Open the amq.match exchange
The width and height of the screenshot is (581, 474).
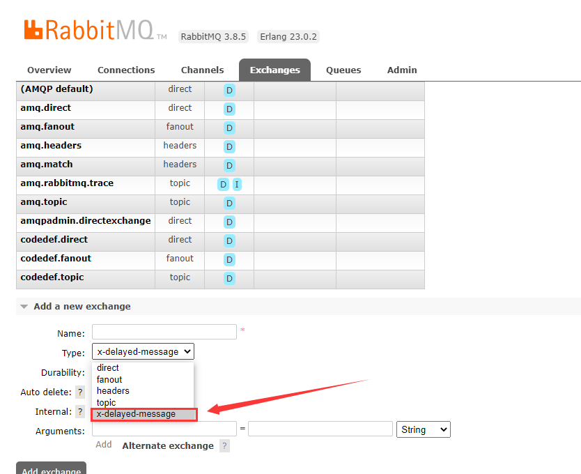[x=47, y=165]
